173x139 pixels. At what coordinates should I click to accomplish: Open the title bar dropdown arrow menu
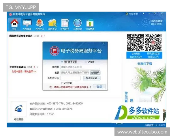(x=143, y=14)
